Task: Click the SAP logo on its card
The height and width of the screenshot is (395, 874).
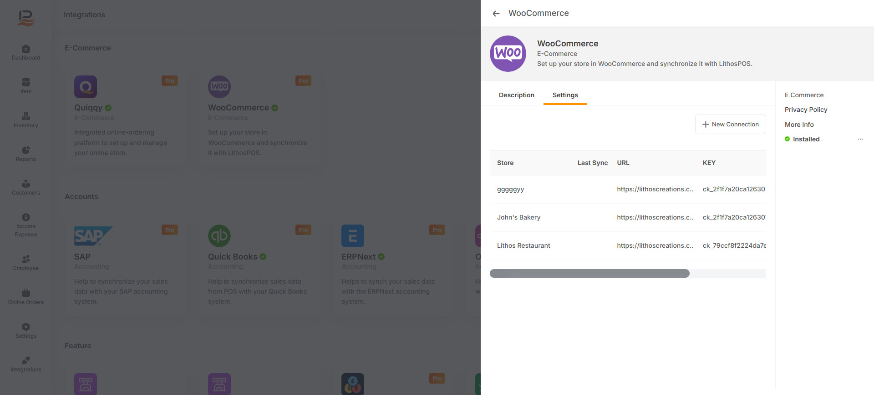Action: pos(93,236)
